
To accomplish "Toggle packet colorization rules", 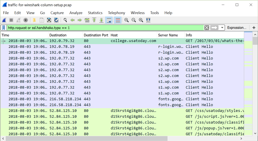I will tap(118, 20).
